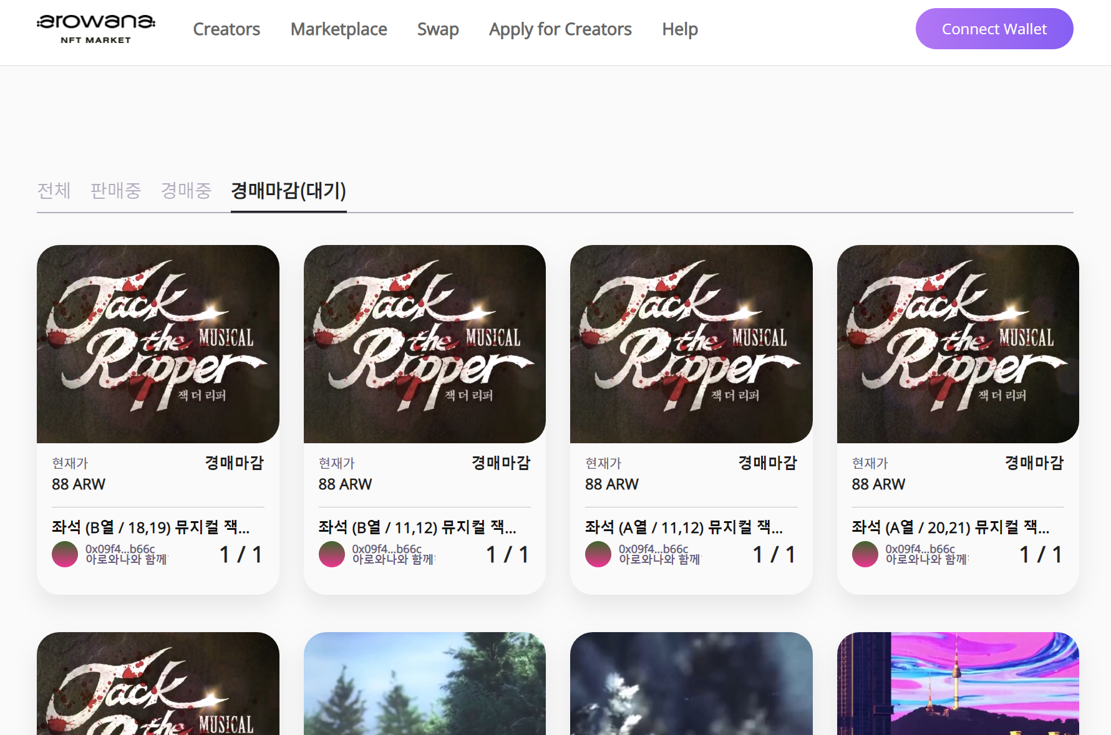Open title 좌석 (A열 / 11,12) 뮤지컬
The image size is (1111, 735).
[x=684, y=527]
